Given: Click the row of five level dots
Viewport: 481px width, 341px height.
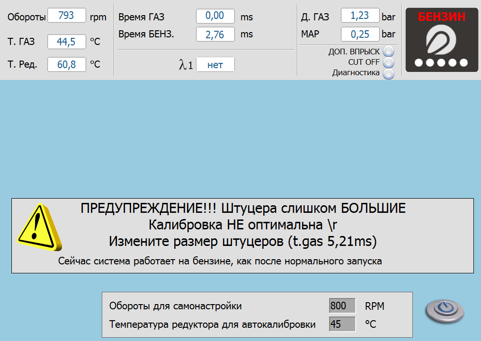Looking at the screenshot, I should [441, 63].
